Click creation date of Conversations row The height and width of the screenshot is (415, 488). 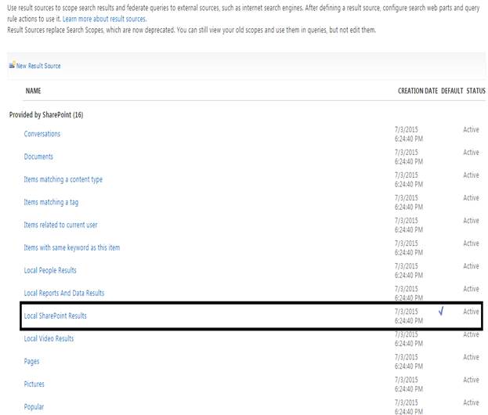(x=409, y=134)
